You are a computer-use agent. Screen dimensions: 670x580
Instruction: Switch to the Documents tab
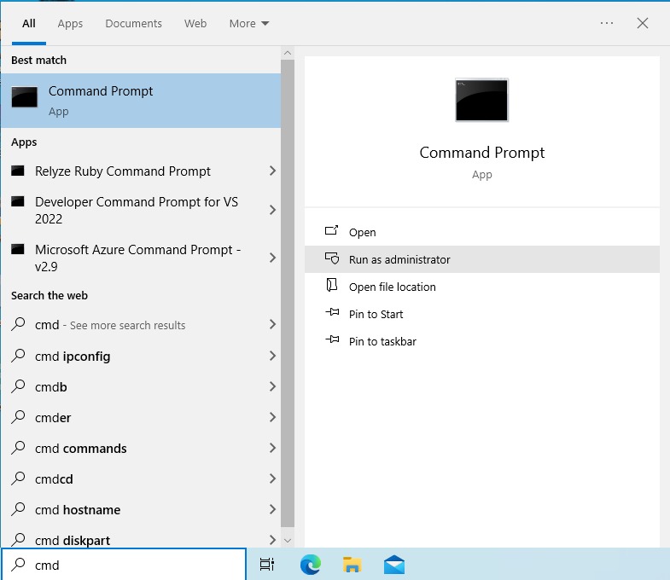133,24
